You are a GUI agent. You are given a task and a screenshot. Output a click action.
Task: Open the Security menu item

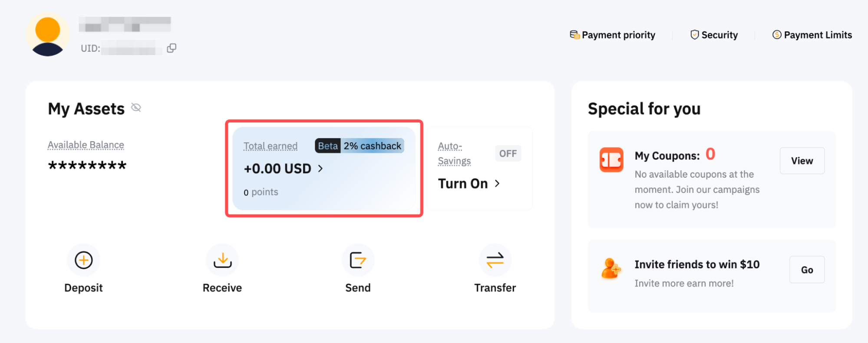pos(714,35)
